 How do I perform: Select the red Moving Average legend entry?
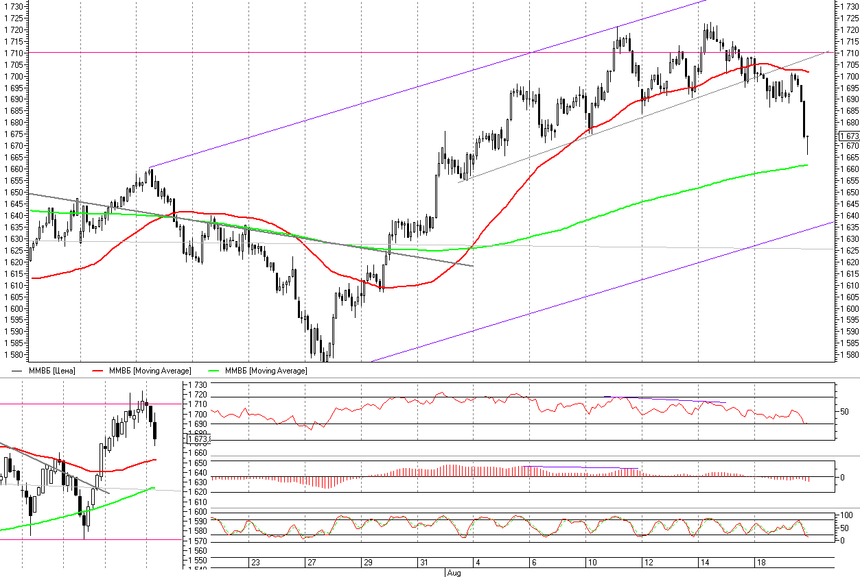(x=150, y=371)
